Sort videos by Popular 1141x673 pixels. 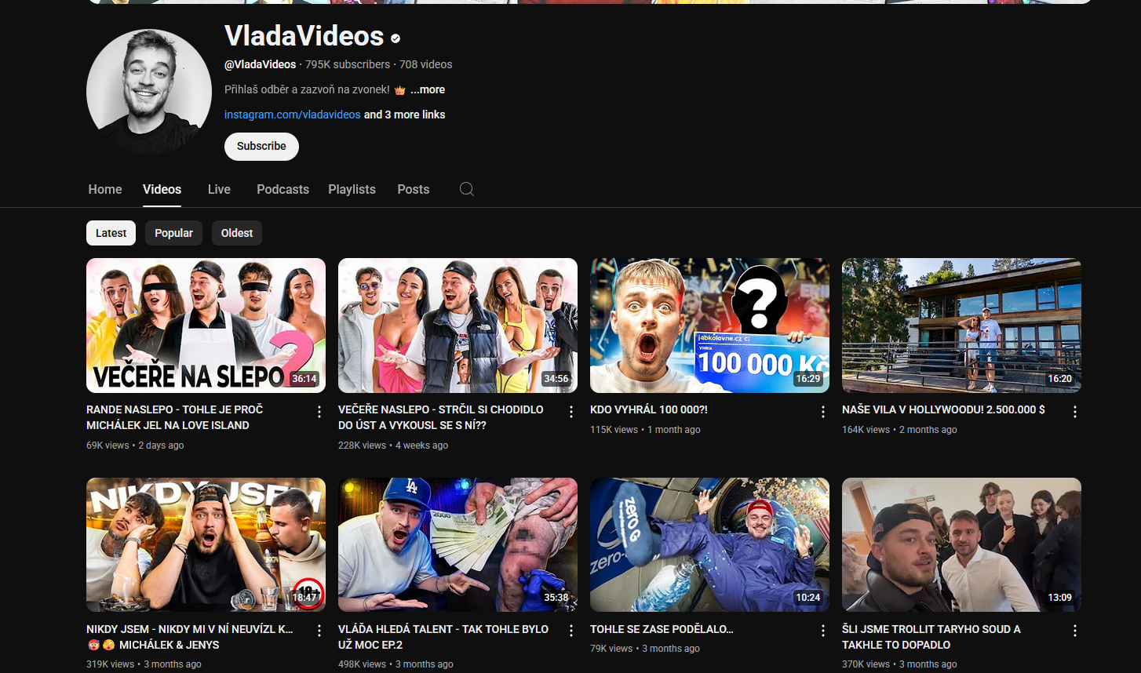[173, 233]
